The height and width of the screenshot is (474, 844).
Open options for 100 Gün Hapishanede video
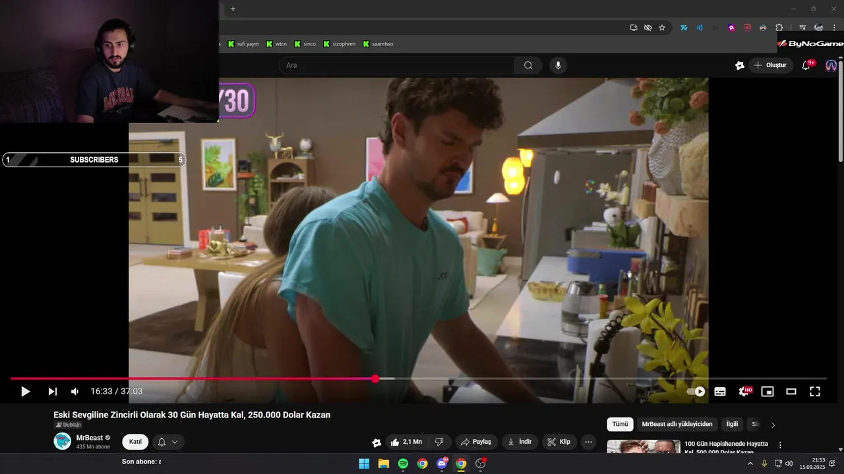tap(780, 445)
